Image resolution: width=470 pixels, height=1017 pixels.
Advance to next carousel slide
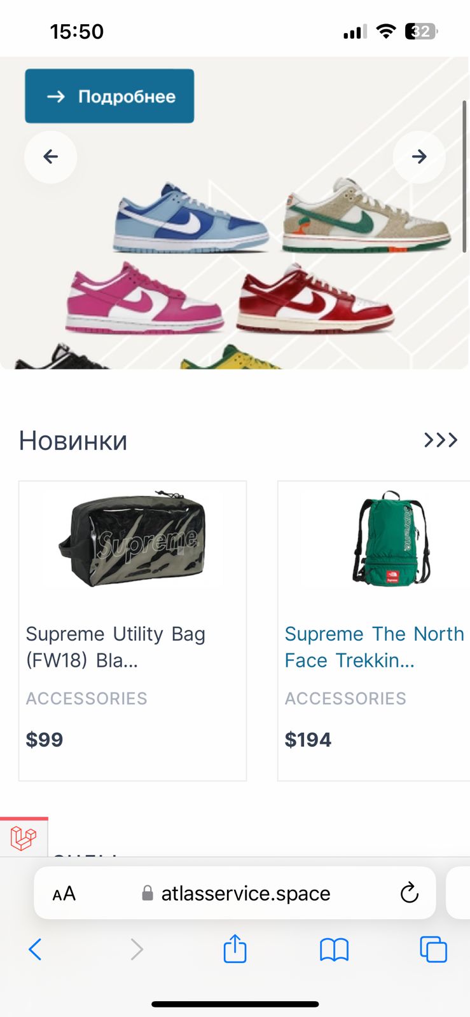419,157
